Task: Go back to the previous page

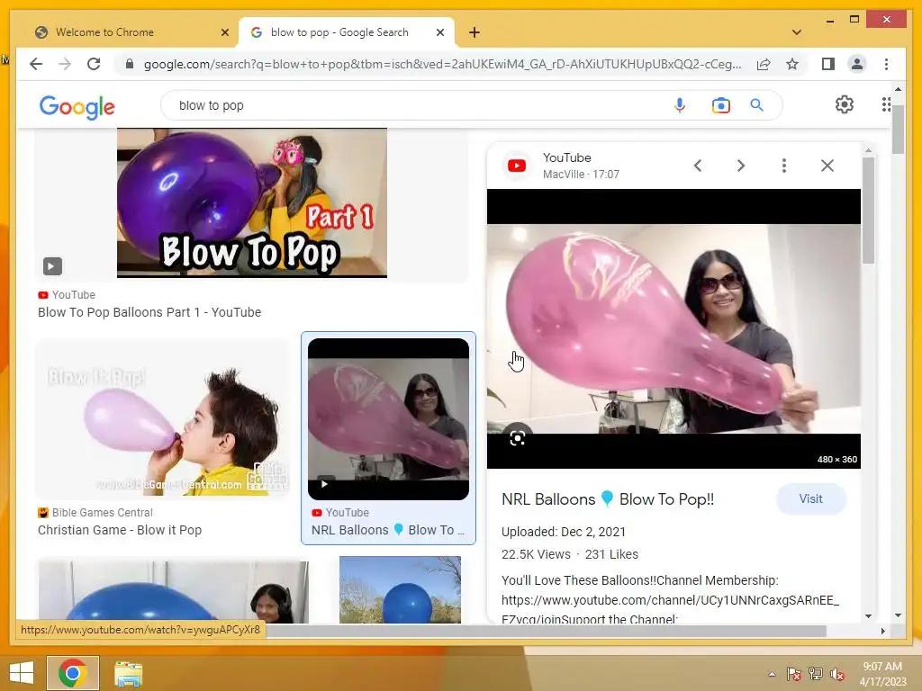Action: click(x=36, y=64)
